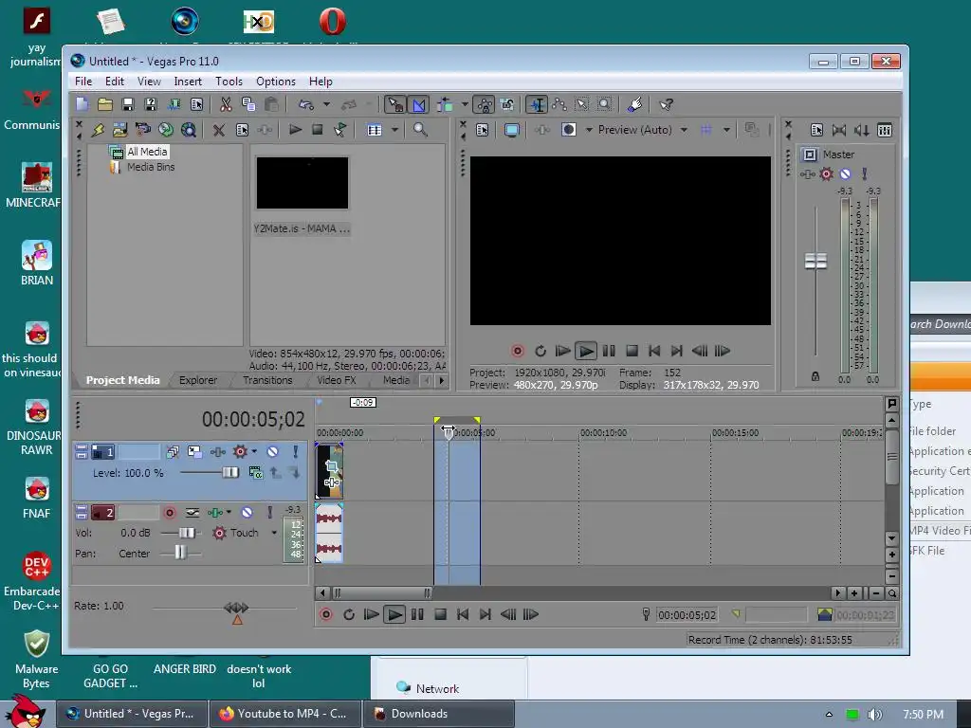
Task: Arm audio track 2 for recording
Action: [169, 513]
